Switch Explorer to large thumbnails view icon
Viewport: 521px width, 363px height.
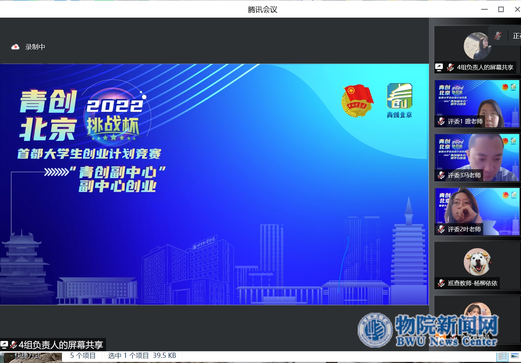515,356
